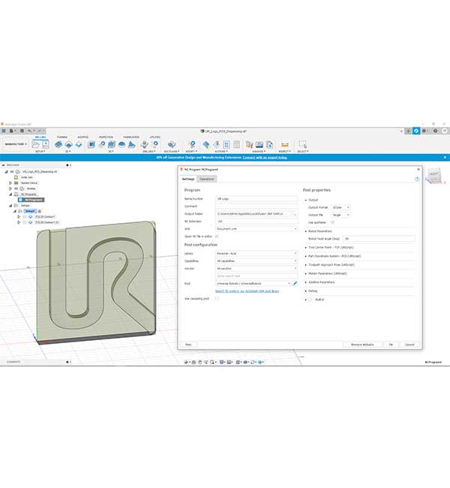Image resolution: width=450 pixels, height=488 pixels.
Task: Click the Measure icon in Inspect group
Action: 284,144
